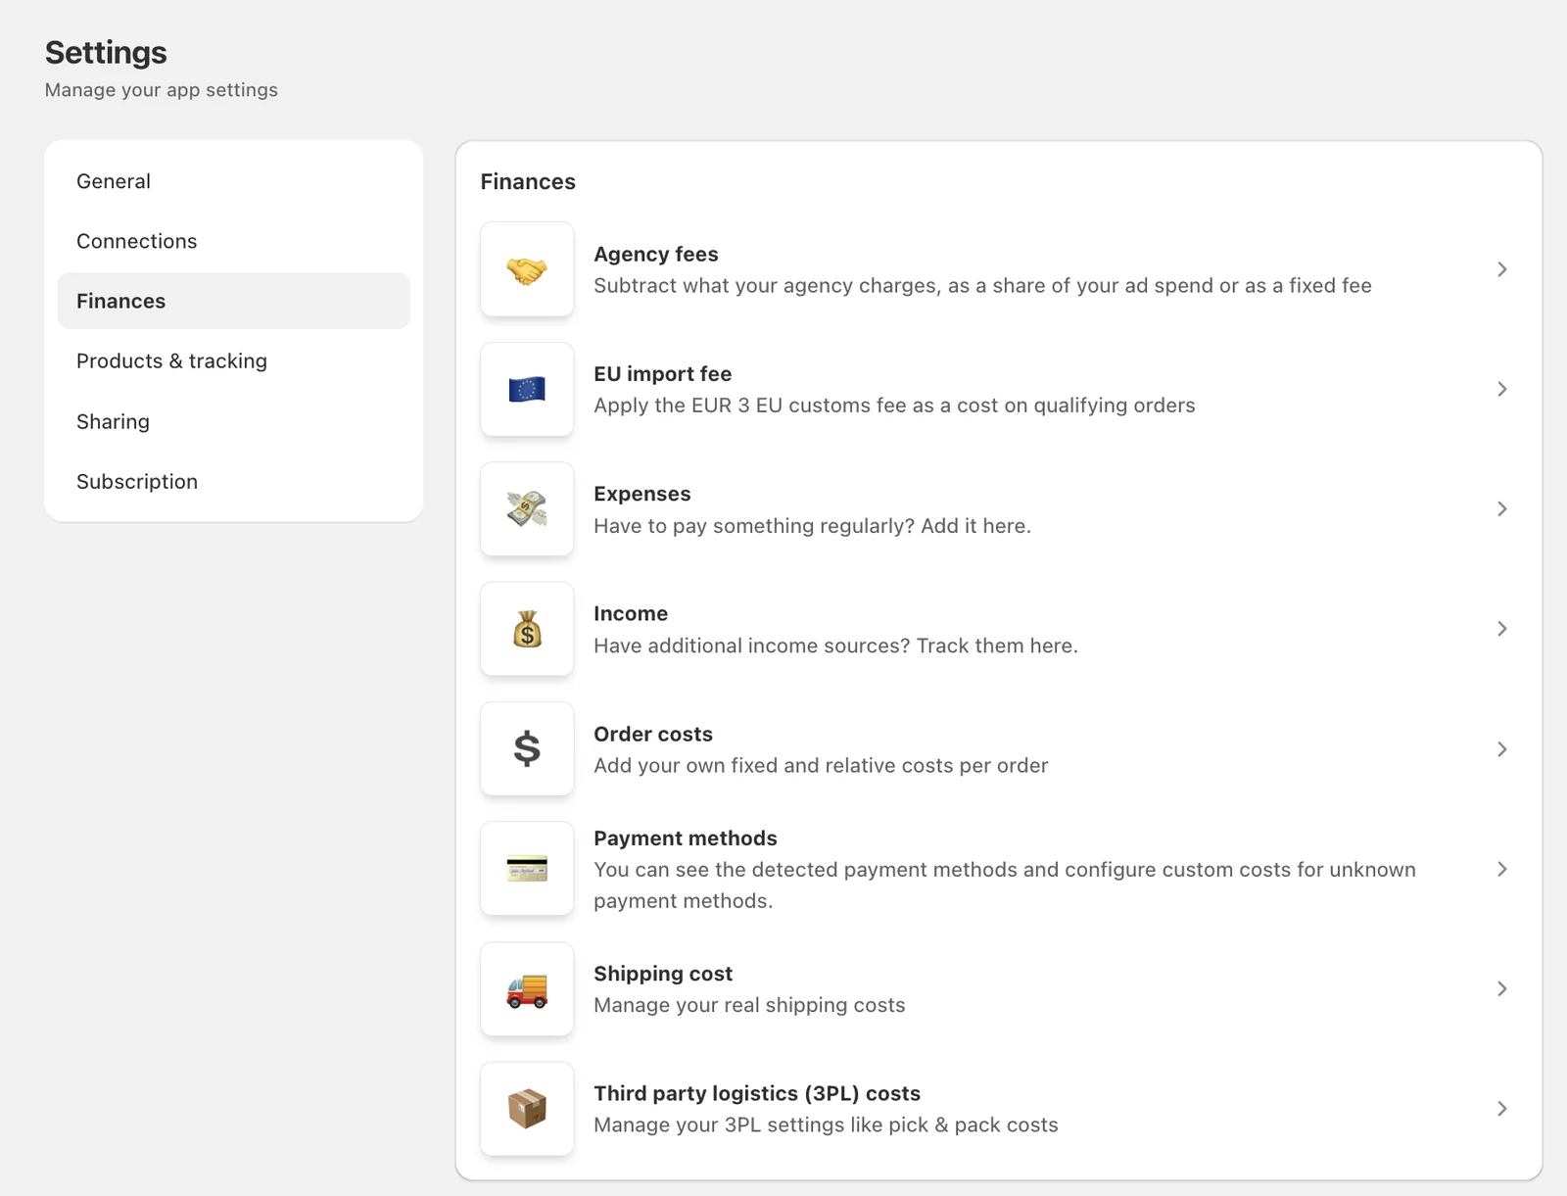Click the delivery truck Shipping cost icon
The height and width of the screenshot is (1196, 1567).
point(527,989)
